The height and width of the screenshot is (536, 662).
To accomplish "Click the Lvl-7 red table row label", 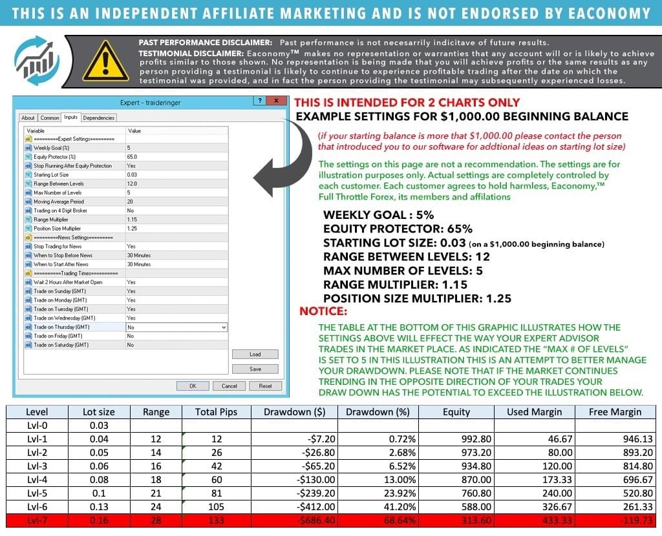I will (x=37, y=521).
